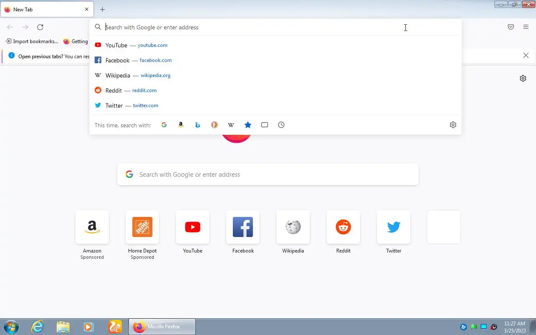
Task: Open Windows Explorer folder from taskbar
Action: [63, 327]
